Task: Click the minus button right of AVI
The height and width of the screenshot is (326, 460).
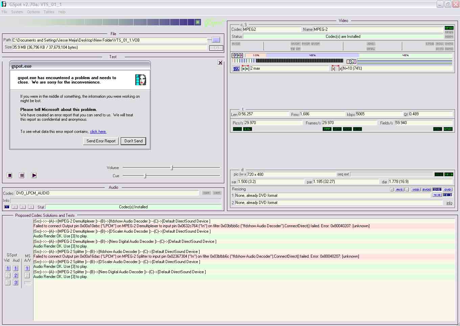Action: click(407, 189)
